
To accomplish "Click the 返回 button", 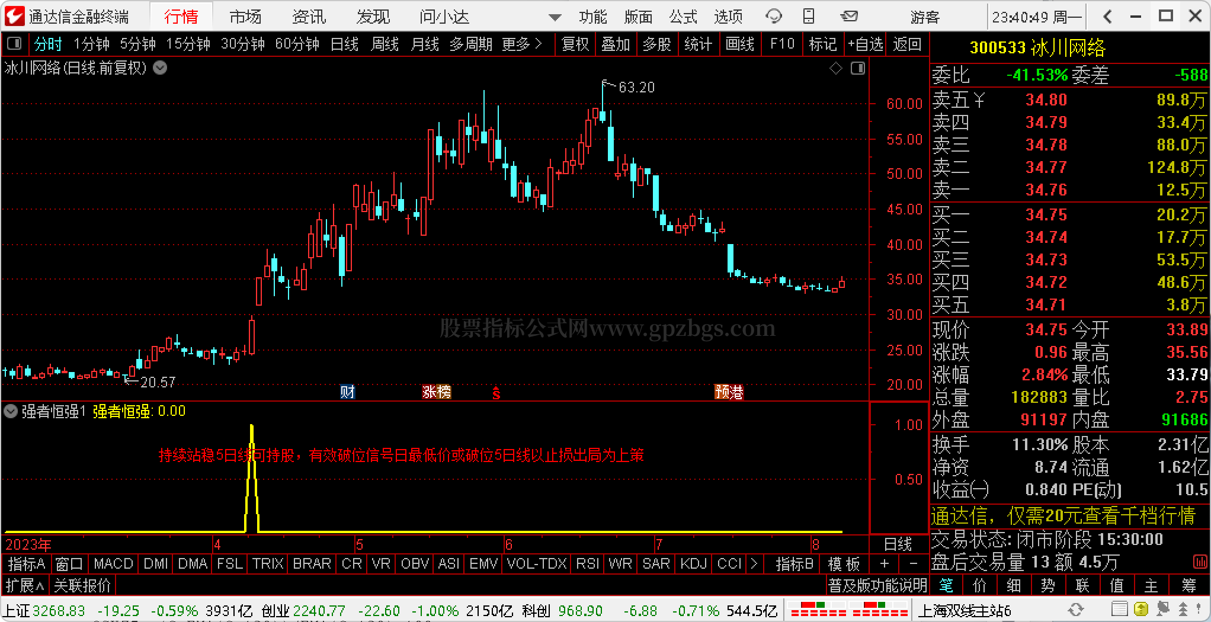I will [x=907, y=44].
